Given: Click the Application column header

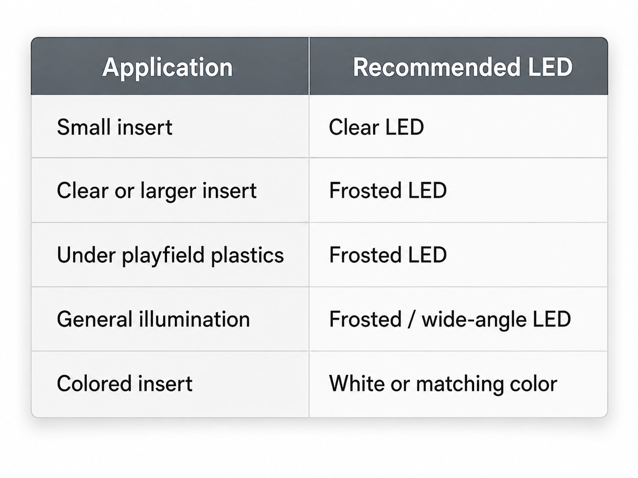Looking at the screenshot, I should (x=170, y=66).
